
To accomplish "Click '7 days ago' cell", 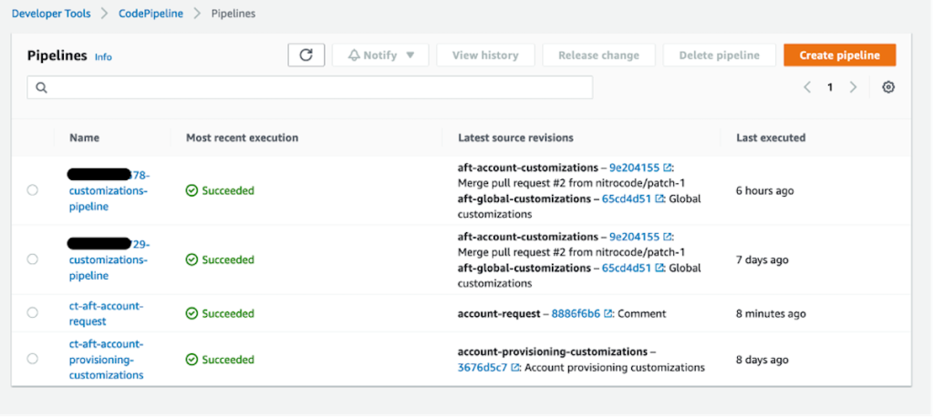I will pos(763,259).
